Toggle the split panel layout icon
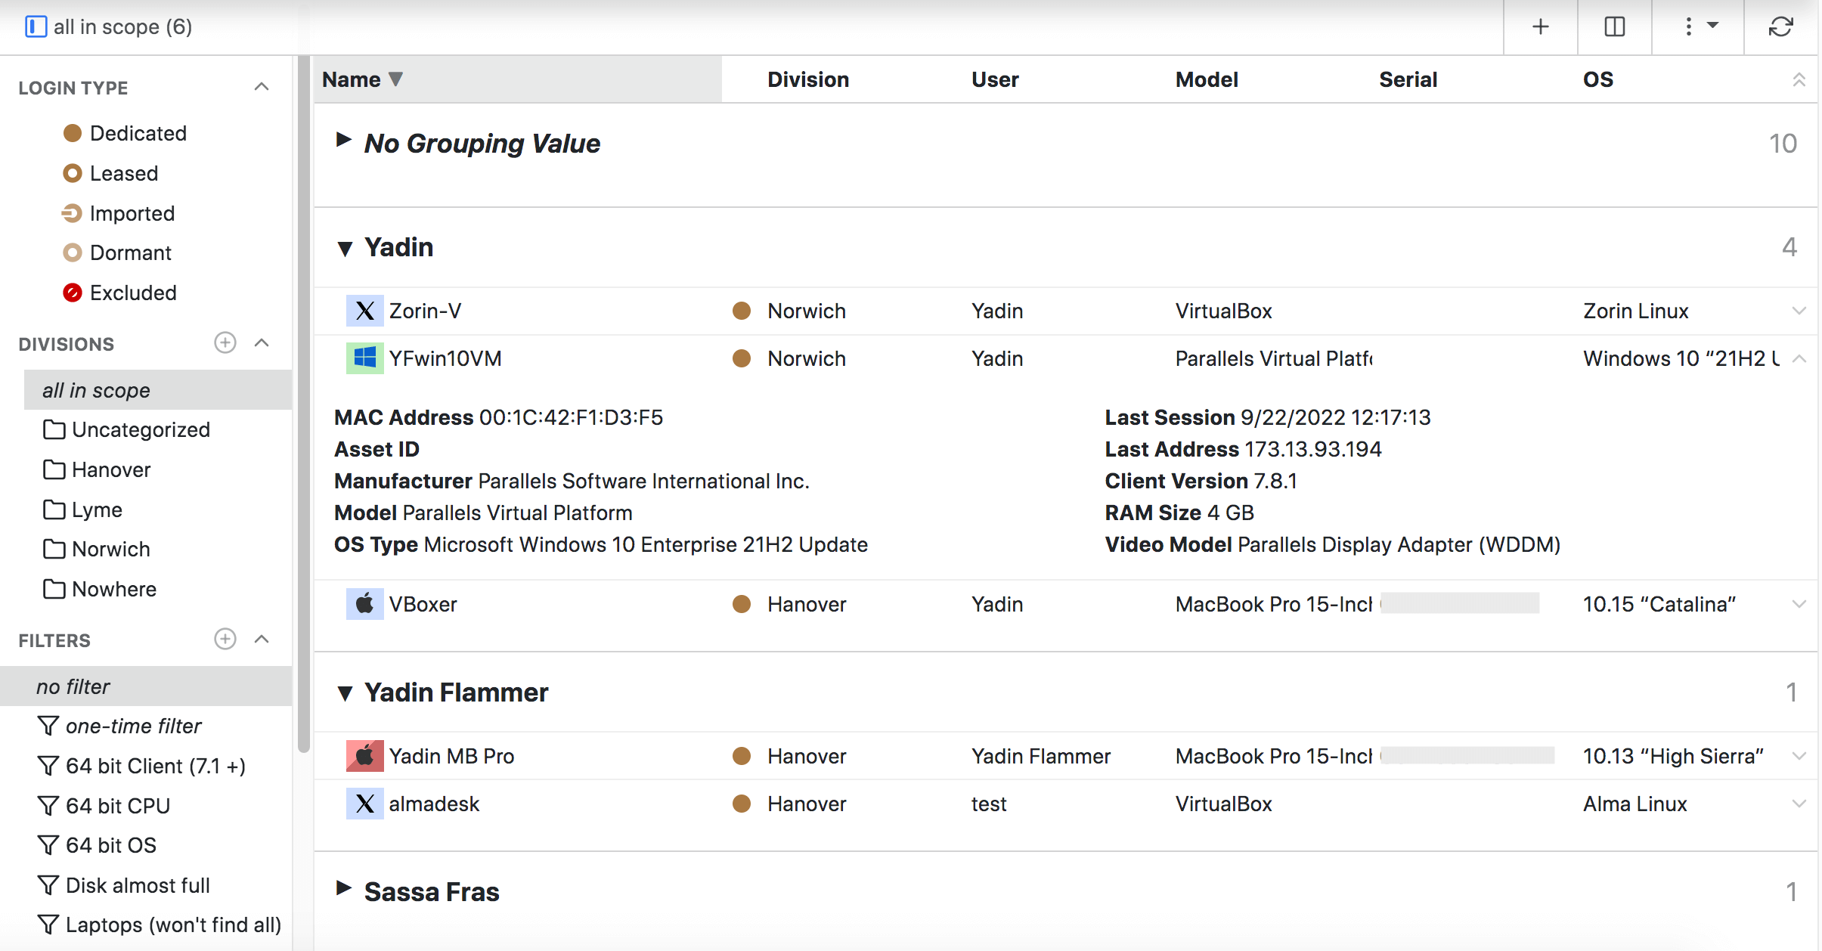 (x=1614, y=27)
